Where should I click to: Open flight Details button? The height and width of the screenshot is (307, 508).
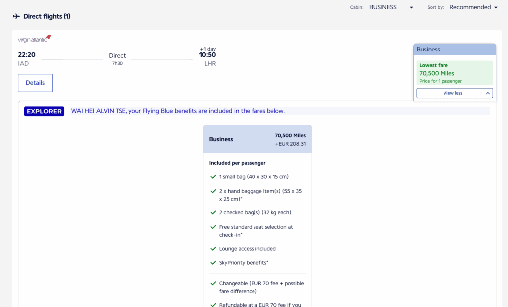click(x=35, y=83)
